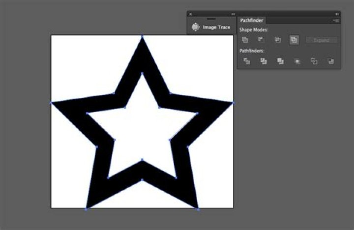The image size is (354, 230).
Task: Apply the Minus Front shape mode
Action: [261, 40]
